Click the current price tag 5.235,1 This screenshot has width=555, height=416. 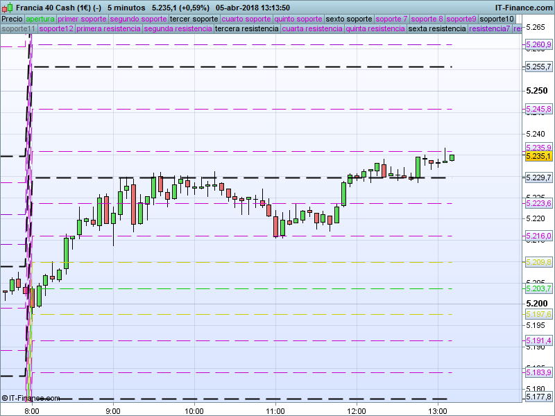click(538, 157)
